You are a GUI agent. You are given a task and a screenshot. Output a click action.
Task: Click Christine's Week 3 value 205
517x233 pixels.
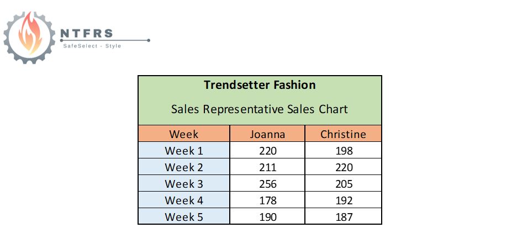coord(343,183)
